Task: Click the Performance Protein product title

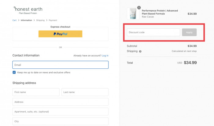Action: pos(160,12)
